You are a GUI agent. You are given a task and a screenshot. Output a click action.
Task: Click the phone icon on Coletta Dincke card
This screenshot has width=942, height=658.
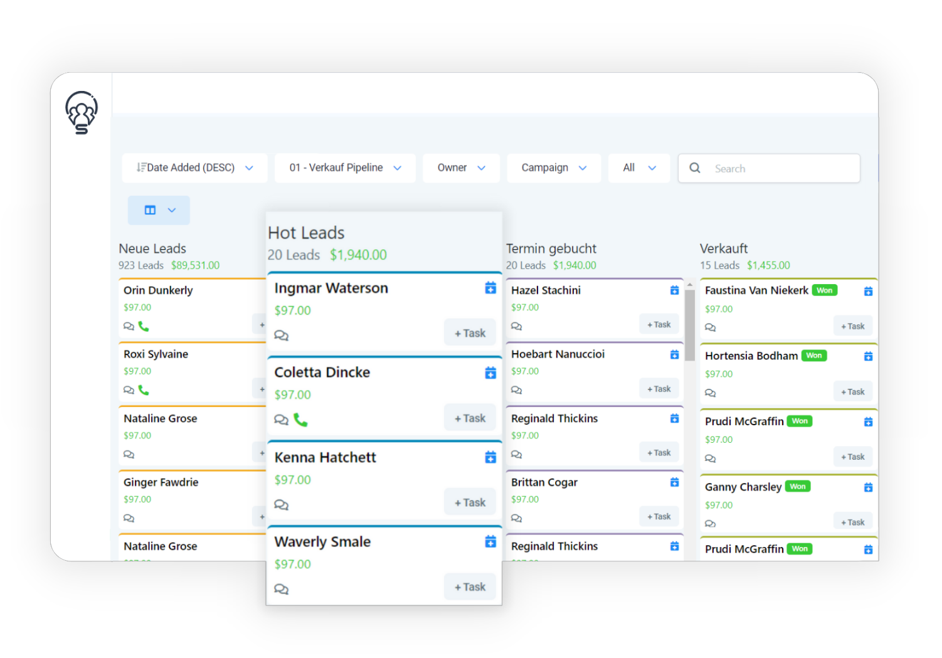(x=300, y=420)
